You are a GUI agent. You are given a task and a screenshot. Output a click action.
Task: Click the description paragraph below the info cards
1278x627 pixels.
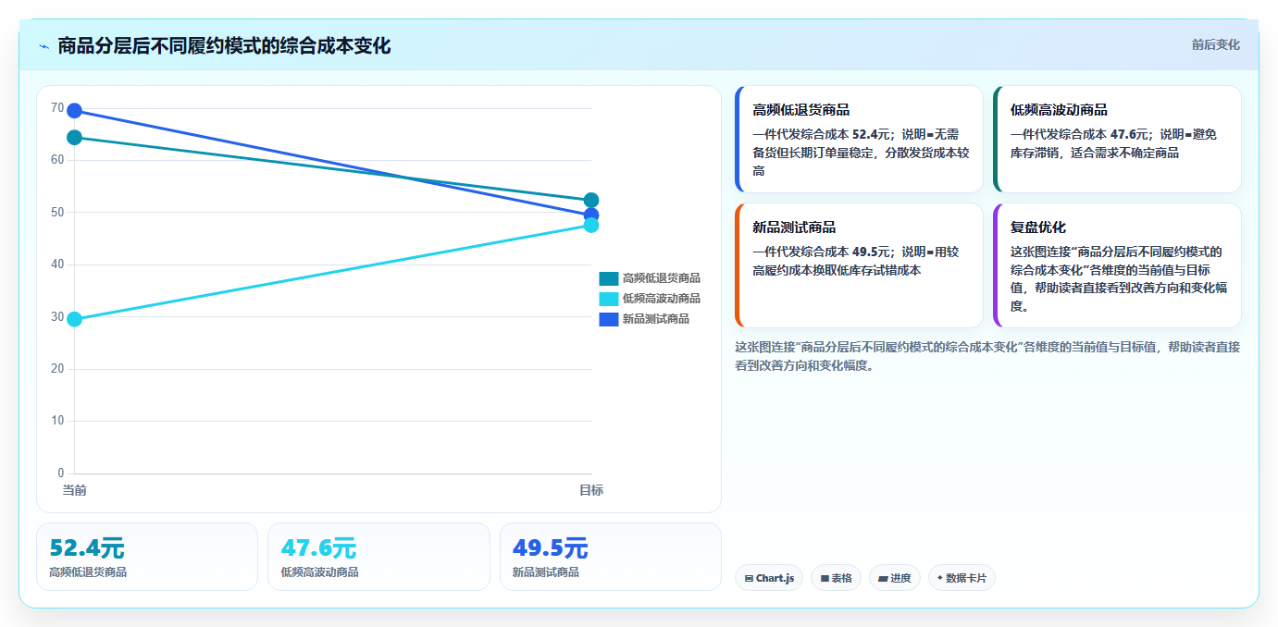pos(987,356)
